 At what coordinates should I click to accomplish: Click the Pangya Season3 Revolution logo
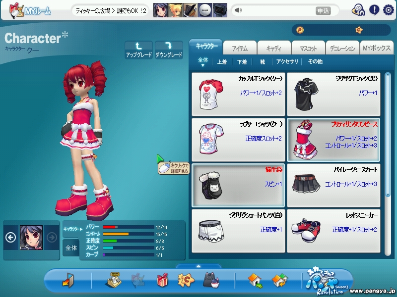click(328, 282)
